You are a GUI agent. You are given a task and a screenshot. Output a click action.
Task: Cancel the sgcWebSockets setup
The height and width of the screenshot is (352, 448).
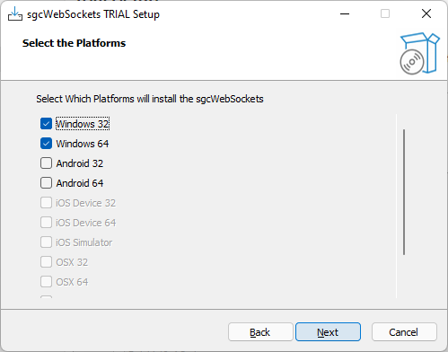(404, 332)
